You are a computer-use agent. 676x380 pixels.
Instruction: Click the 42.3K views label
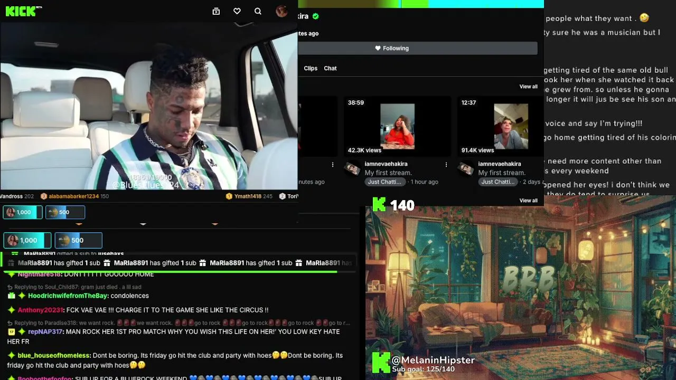tap(364, 150)
